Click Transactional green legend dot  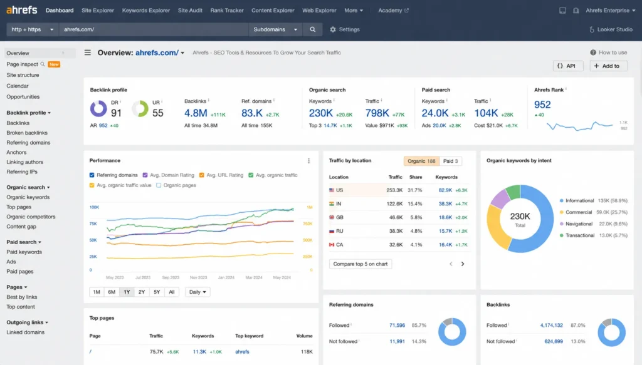pos(561,235)
